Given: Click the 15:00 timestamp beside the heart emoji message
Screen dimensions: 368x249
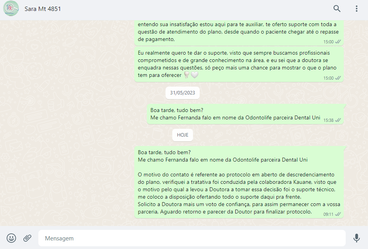Looking at the screenshot, I should [328, 78].
